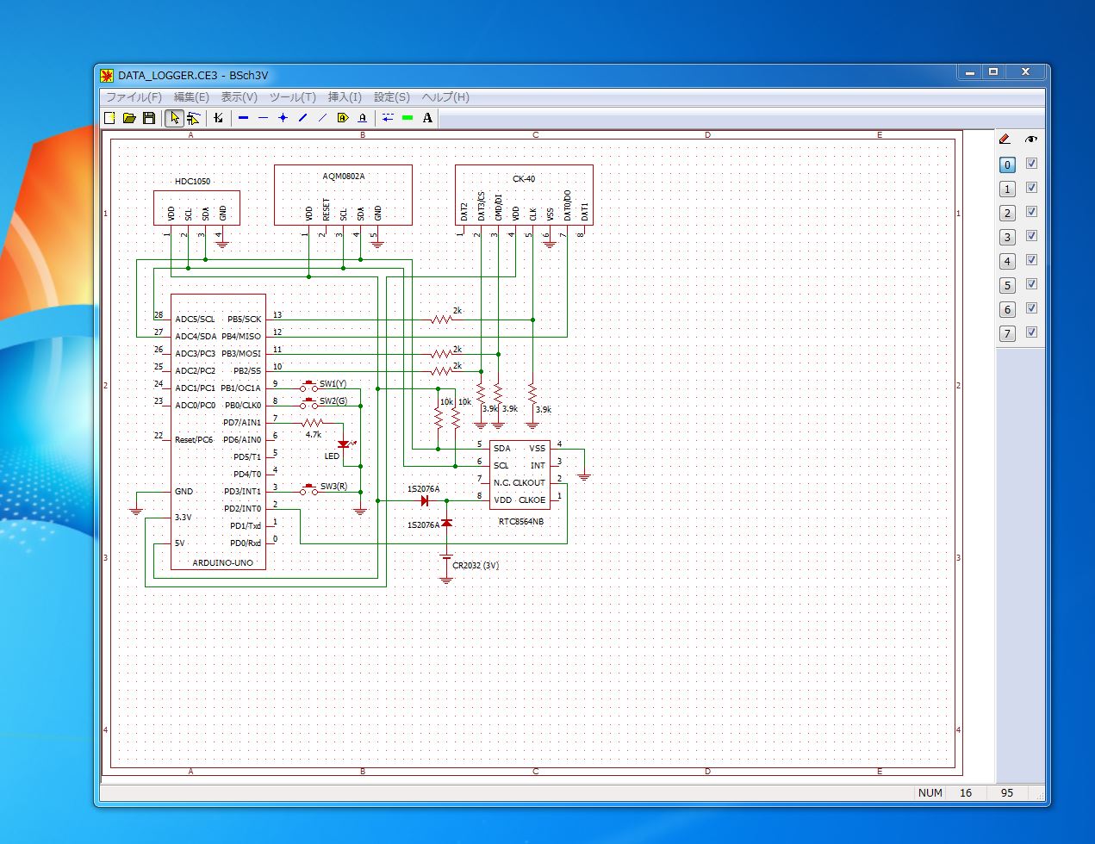The image size is (1095, 844).
Task: Open the 挿入(I) menu
Action: (x=345, y=97)
